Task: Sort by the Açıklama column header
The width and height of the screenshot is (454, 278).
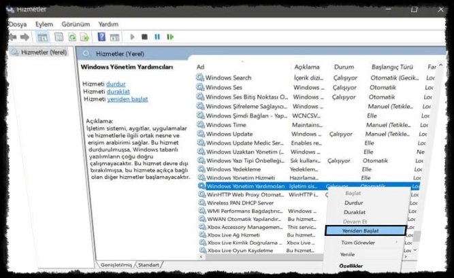Action: point(306,67)
